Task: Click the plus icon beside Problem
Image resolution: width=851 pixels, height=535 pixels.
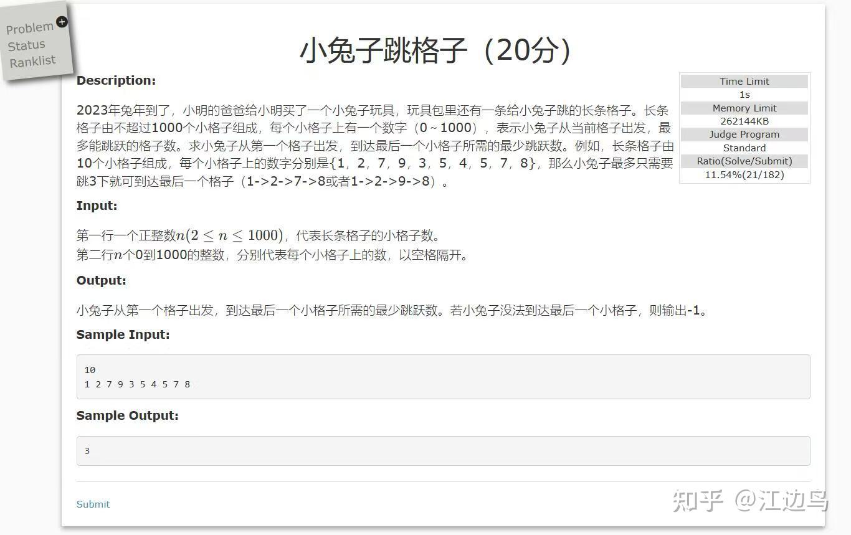Action: (61, 22)
